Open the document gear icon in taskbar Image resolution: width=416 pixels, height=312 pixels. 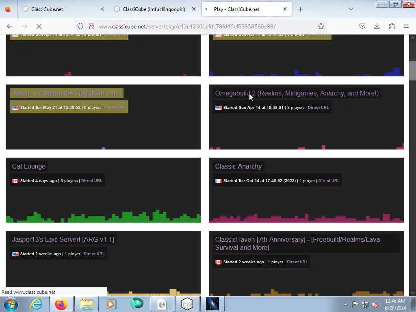(162, 304)
